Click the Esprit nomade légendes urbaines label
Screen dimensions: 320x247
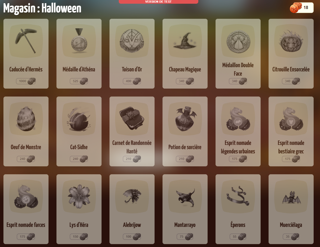coord(238,147)
